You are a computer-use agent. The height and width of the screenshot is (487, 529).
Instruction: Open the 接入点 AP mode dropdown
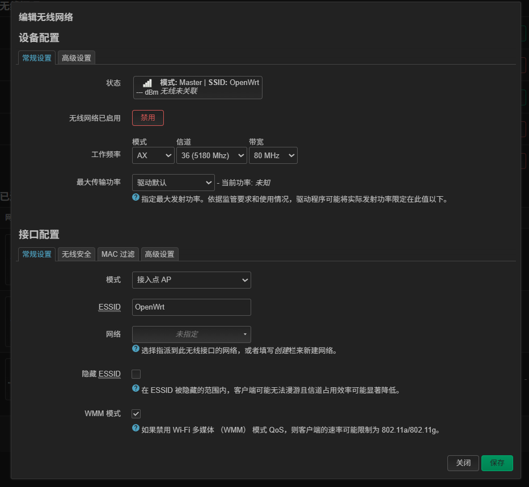191,280
